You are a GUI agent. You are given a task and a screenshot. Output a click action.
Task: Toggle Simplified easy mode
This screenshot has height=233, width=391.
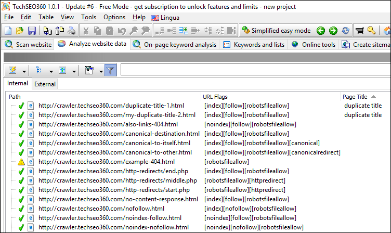click(x=276, y=31)
